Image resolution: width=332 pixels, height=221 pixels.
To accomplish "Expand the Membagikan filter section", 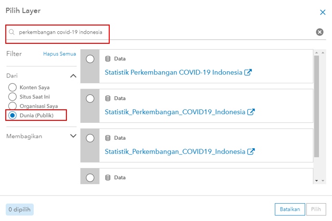I will [x=73, y=136].
